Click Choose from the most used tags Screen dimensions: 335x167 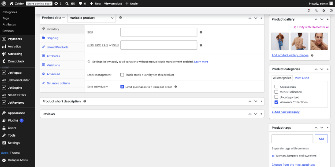click(293, 165)
